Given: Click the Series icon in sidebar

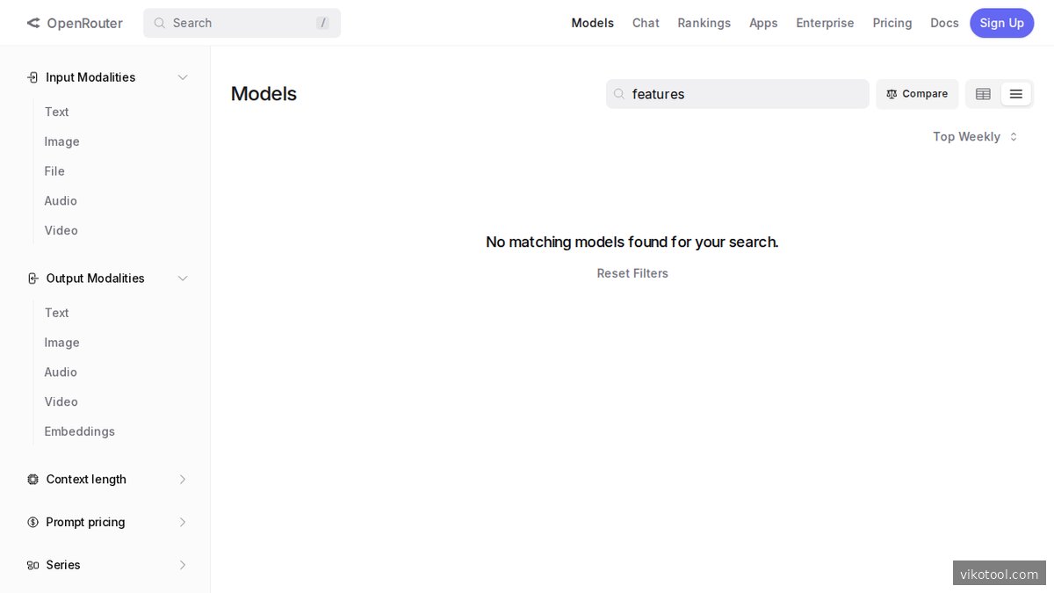Looking at the screenshot, I should click(x=33, y=566).
